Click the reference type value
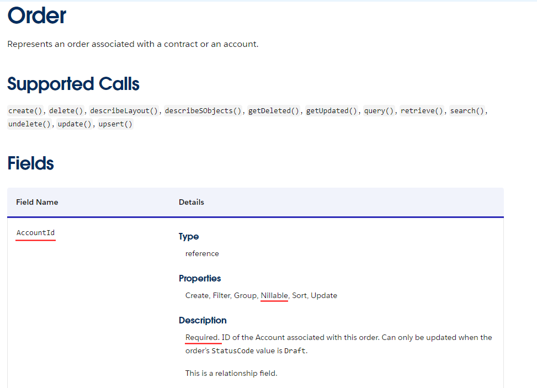537x388 pixels. point(202,253)
